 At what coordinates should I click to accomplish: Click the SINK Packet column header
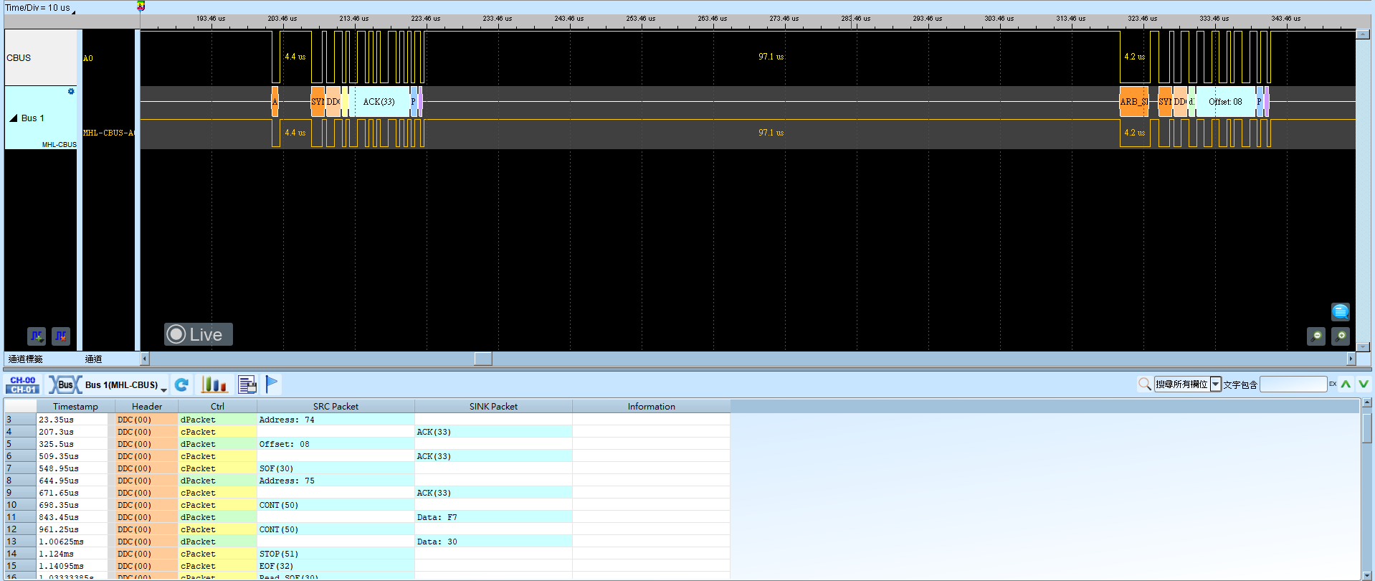coord(493,407)
